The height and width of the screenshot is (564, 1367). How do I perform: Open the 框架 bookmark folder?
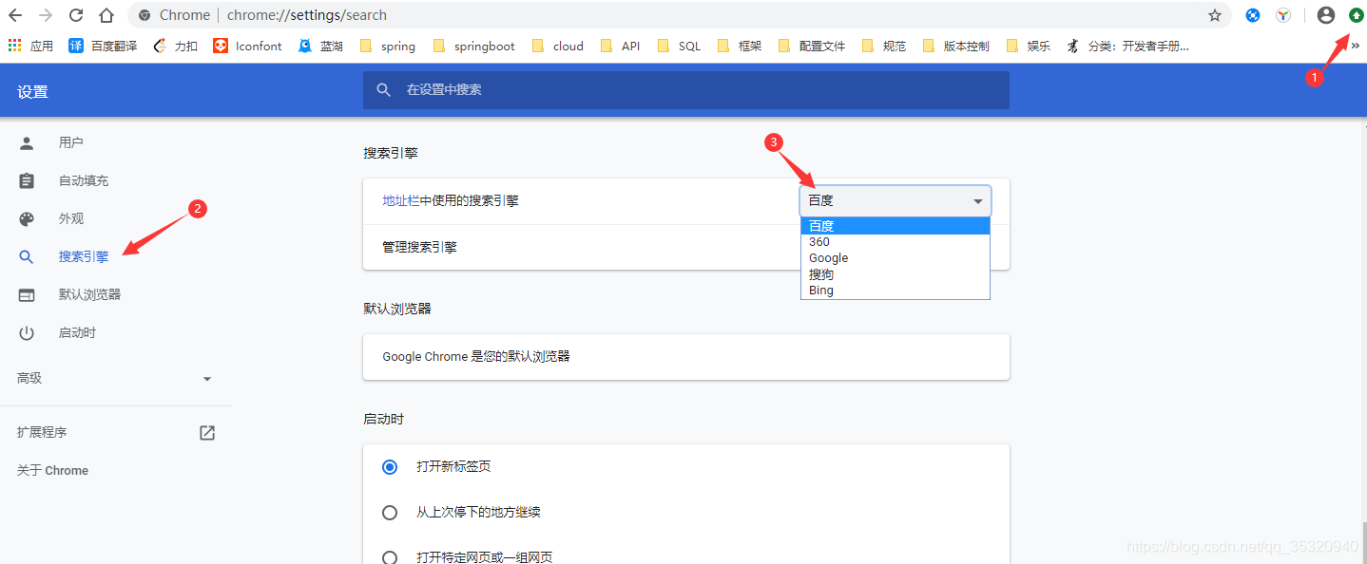coord(739,46)
